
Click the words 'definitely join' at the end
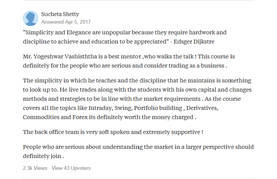(x=42, y=156)
